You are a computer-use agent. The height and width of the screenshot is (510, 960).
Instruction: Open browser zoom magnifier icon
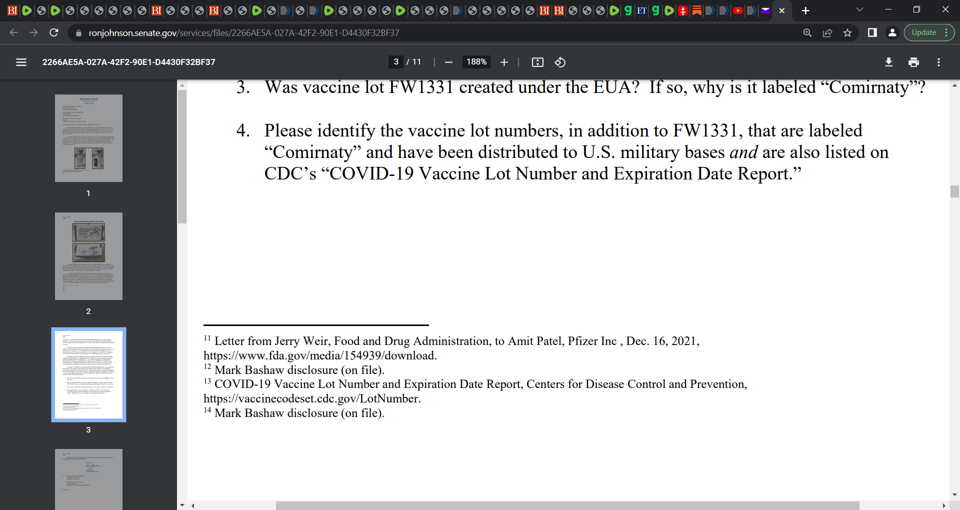(807, 32)
